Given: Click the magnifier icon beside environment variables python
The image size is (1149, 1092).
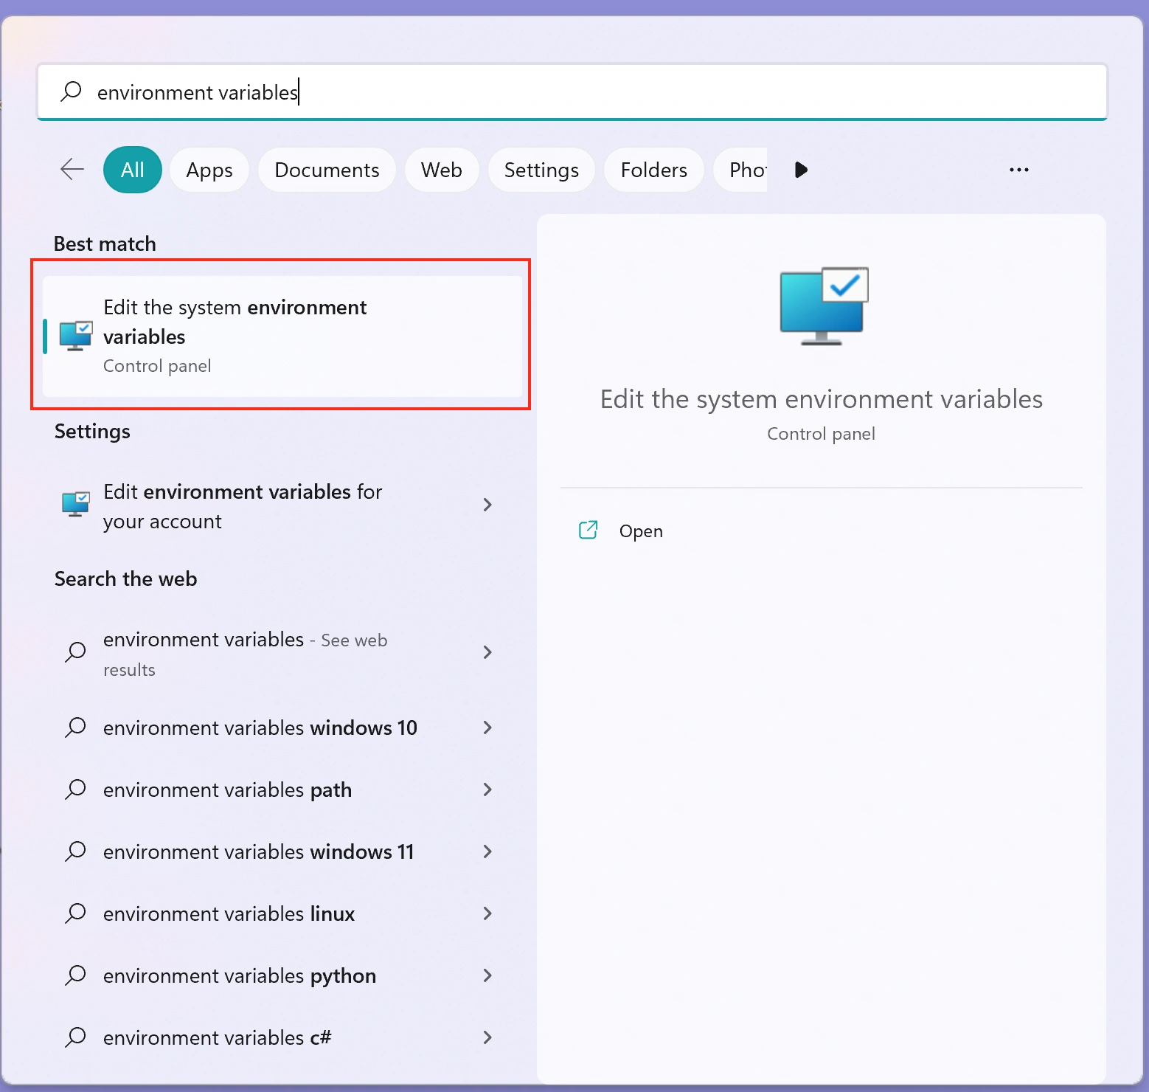Looking at the screenshot, I should (75, 975).
